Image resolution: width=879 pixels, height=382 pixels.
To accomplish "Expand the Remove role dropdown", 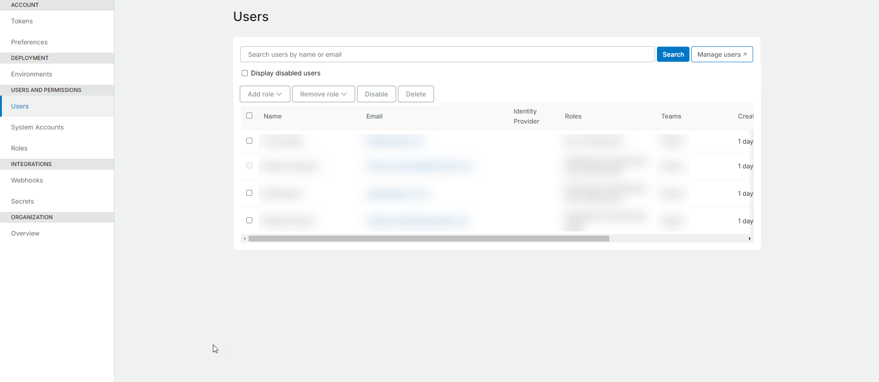I will (x=323, y=94).
